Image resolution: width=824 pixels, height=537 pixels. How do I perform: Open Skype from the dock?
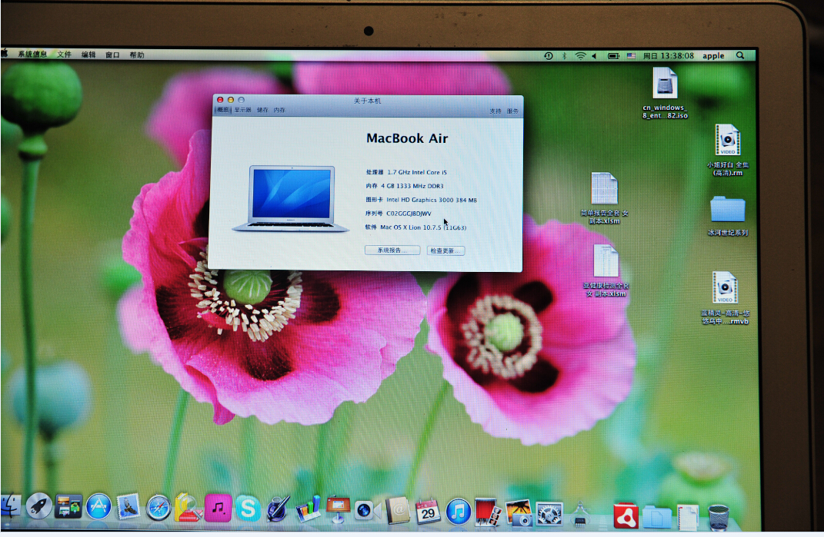tap(248, 508)
